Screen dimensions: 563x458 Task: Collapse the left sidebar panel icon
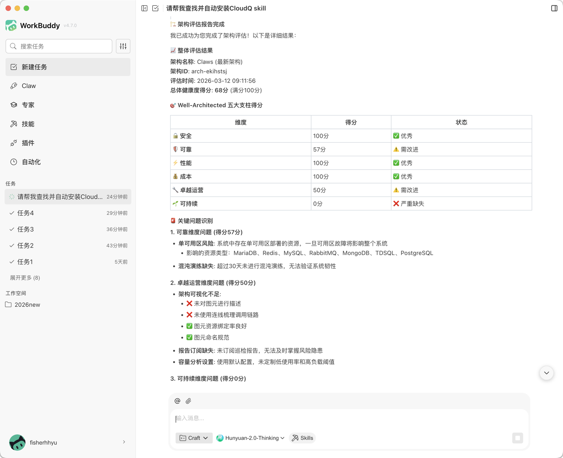click(145, 8)
